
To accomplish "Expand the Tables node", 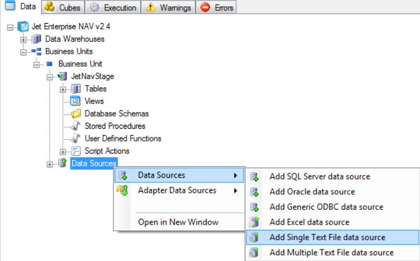I will pos(62,90).
